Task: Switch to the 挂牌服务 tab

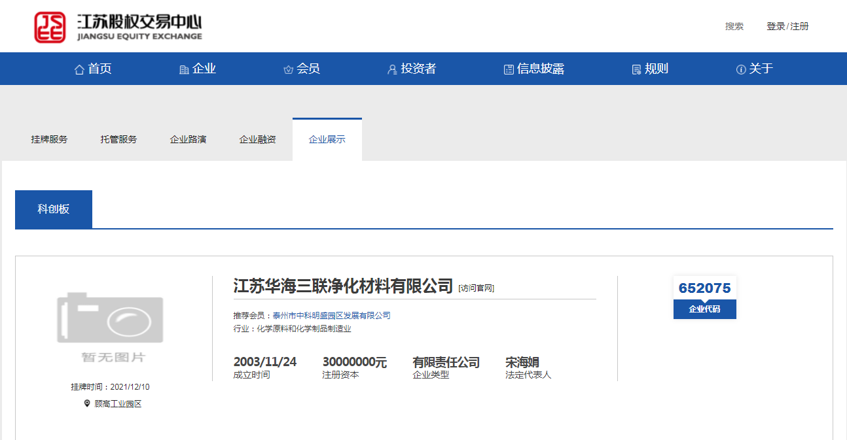Action: (49, 139)
